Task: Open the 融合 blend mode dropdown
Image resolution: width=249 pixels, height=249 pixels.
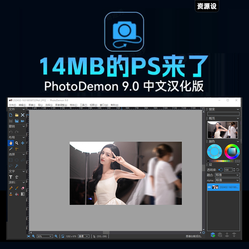Action: [x=228, y=175]
